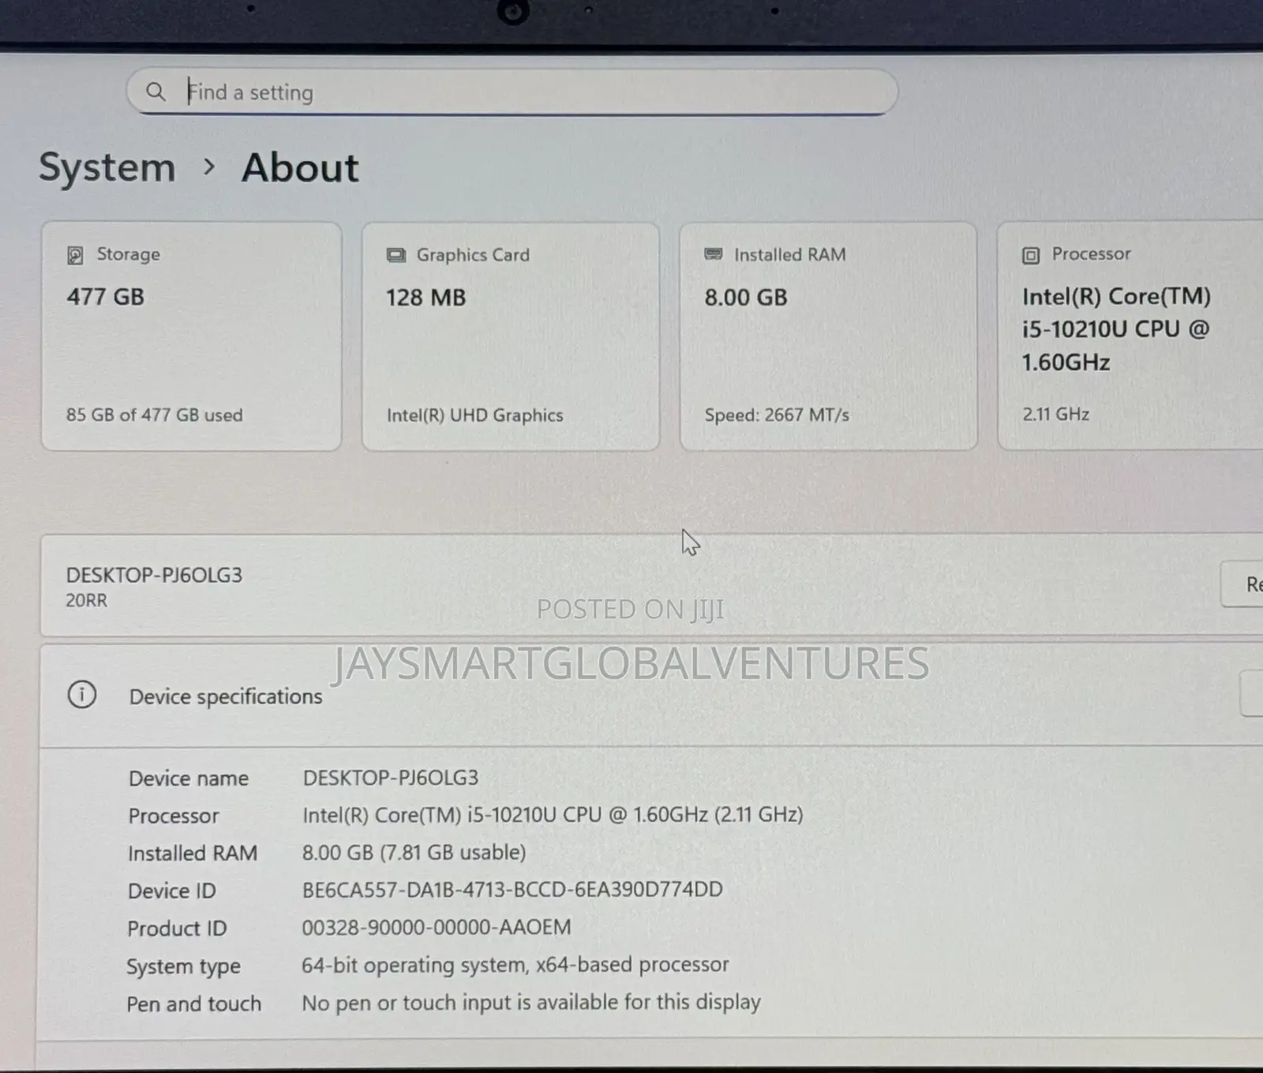
Task: Click the '85 GB of 477 GB used' text
Action: pyautogui.click(x=155, y=415)
